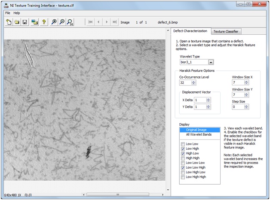The width and height of the screenshot is (270, 200).
Task: Switch to the Texture Classifier tab
Action: [226, 31]
